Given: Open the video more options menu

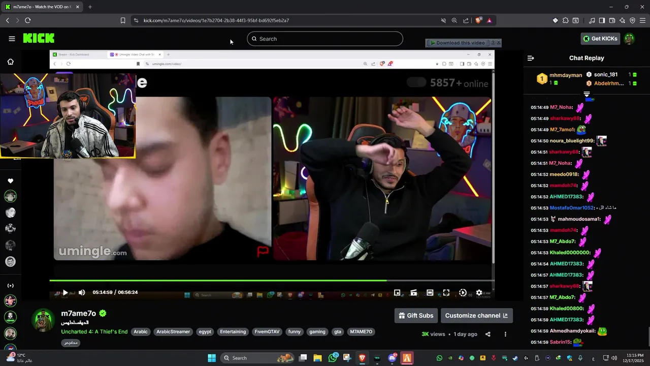Looking at the screenshot, I should pyautogui.click(x=505, y=334).
